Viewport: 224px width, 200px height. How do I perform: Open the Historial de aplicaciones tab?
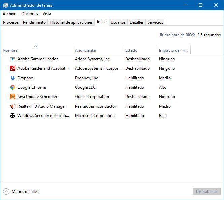[x=71, y=22]
